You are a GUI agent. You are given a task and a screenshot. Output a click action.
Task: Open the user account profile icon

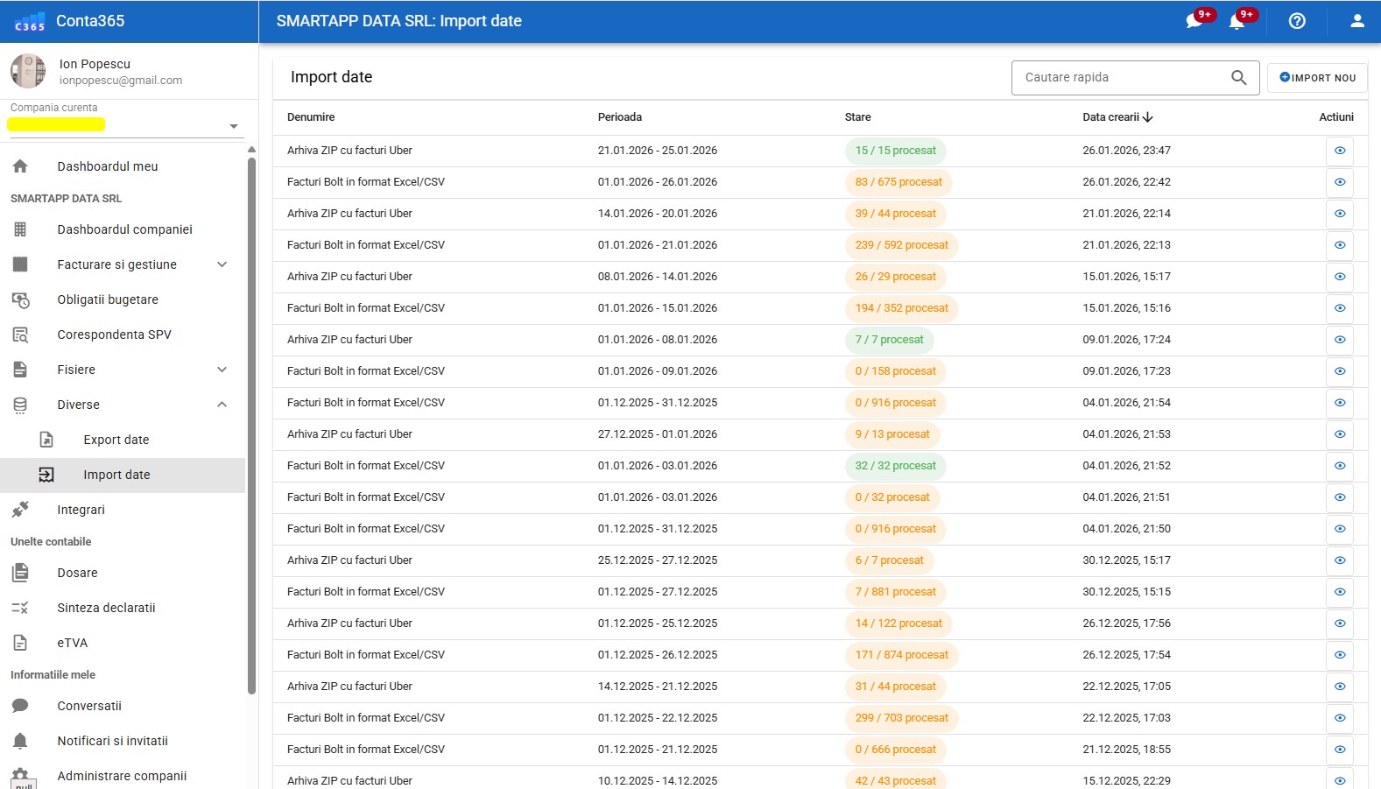(1356, 21)
